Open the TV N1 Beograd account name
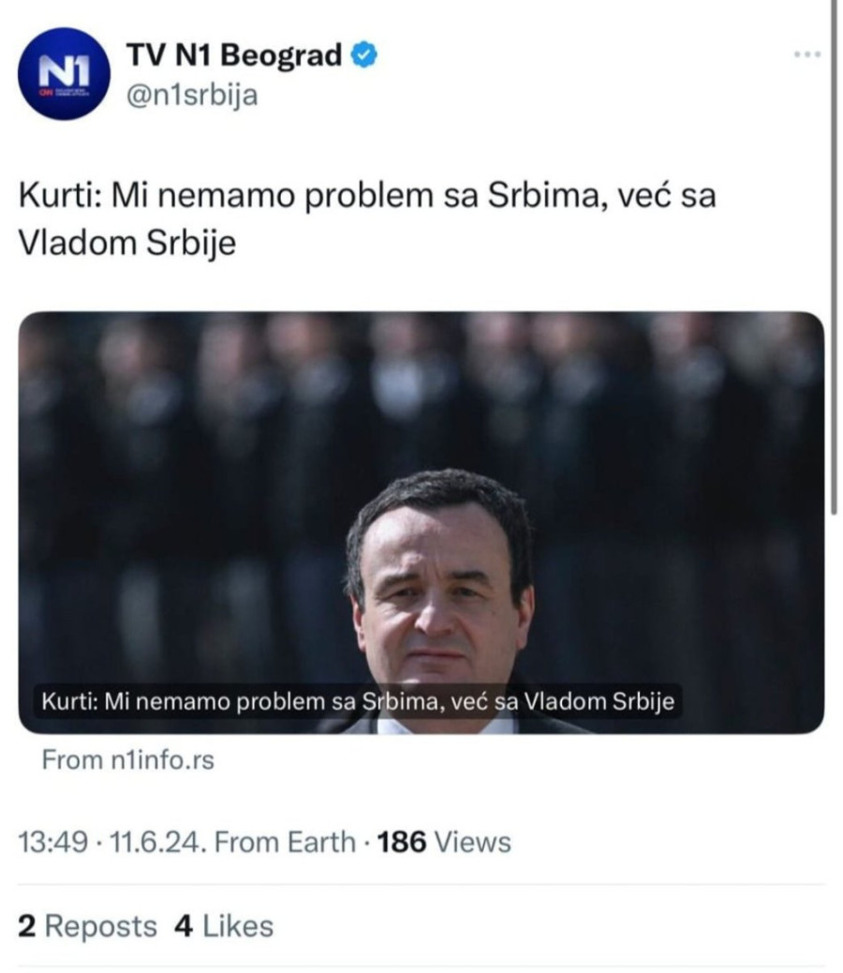The image size is (843, 973). pos(233,56)
